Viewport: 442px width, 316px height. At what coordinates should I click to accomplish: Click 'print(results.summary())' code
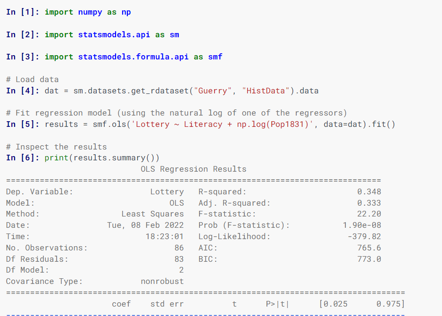[x=102, y=158]
